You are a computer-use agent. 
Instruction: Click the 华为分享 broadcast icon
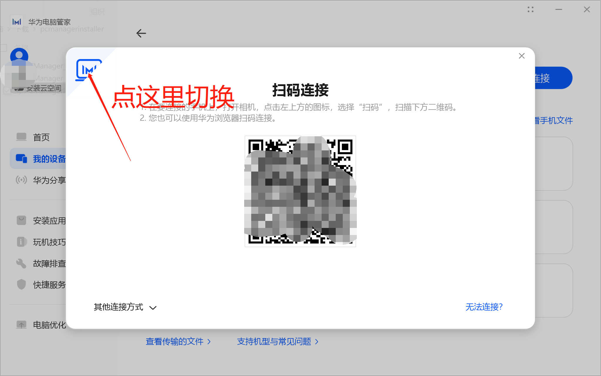coord(21,180)
